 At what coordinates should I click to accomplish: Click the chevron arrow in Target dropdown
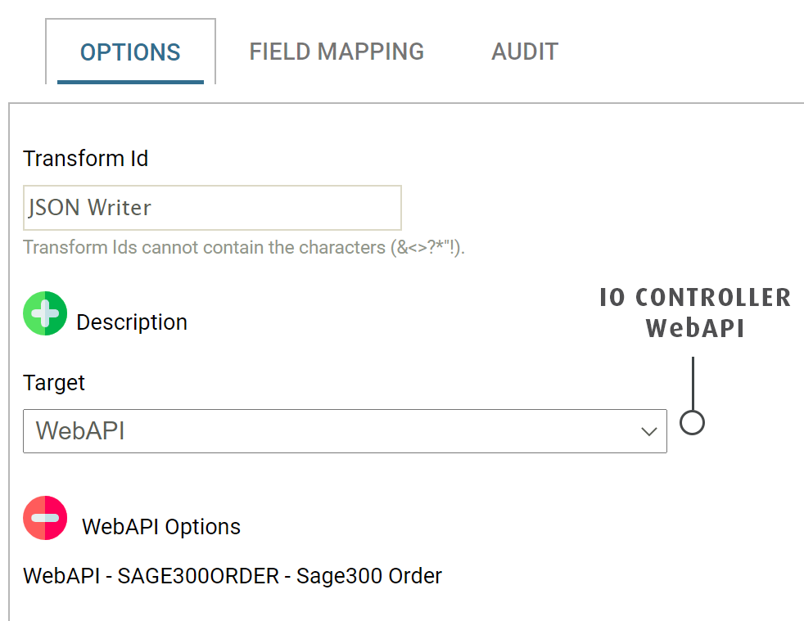pyautogui.click(x=649, y=431)
